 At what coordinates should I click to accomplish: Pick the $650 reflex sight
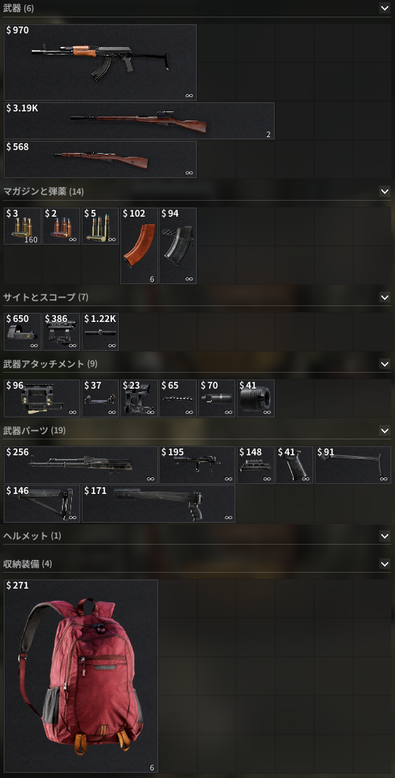(x=22, y=332)
